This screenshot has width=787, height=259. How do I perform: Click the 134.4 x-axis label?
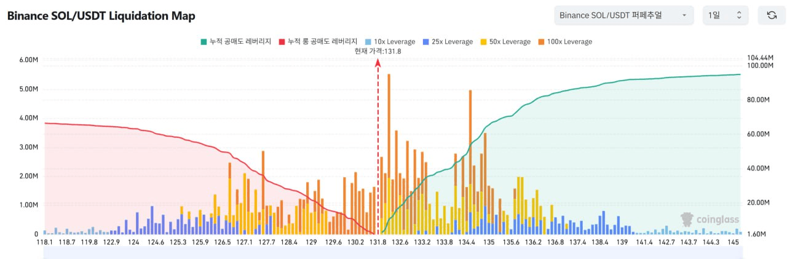coord(467,242)
